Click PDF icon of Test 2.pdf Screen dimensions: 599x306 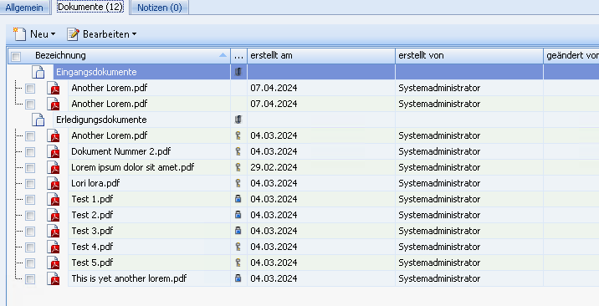tap(54, 215)
